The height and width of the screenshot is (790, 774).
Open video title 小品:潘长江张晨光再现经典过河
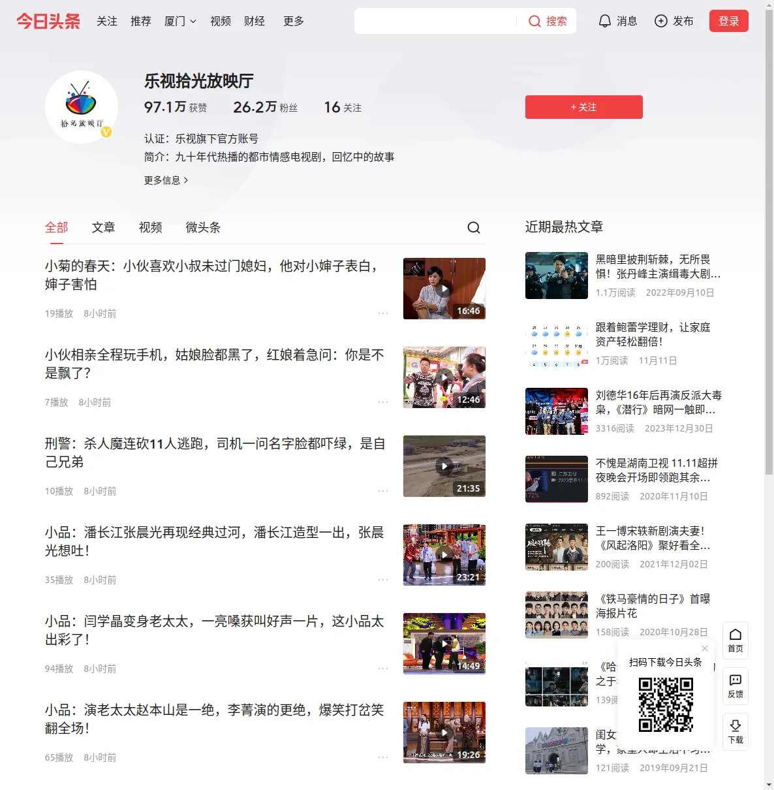tap(215, 541)
